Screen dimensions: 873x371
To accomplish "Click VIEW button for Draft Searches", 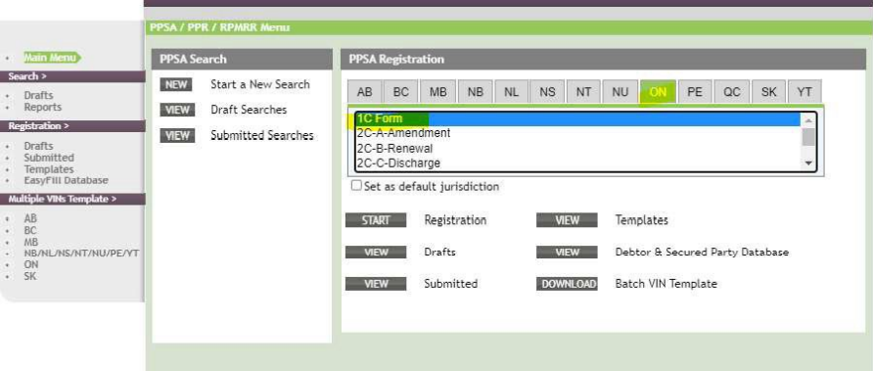I will click(177, 110).
